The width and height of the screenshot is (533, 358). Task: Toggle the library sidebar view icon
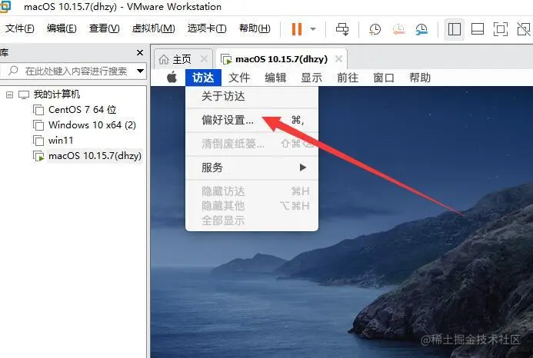tap(455, 29)
